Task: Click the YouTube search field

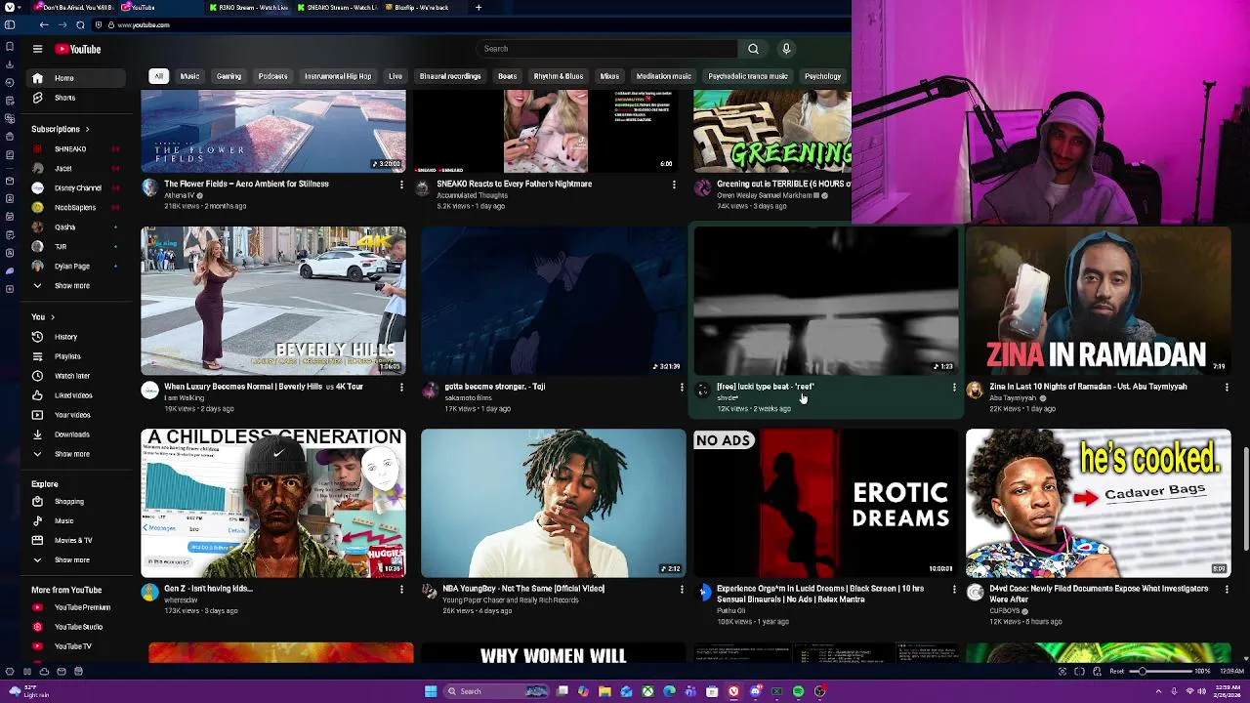Action: tap(606, 49)
